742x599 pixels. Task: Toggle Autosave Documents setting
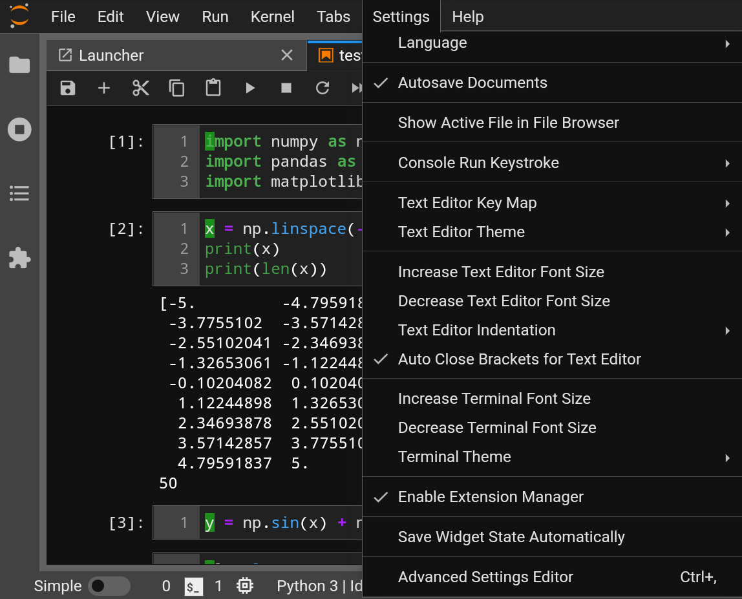pos(472,83)
